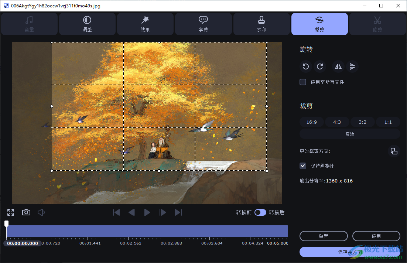The width and height of the screenshot is (407, 263).
Task: Enter fullscreen preview
Action: (11, 212)
